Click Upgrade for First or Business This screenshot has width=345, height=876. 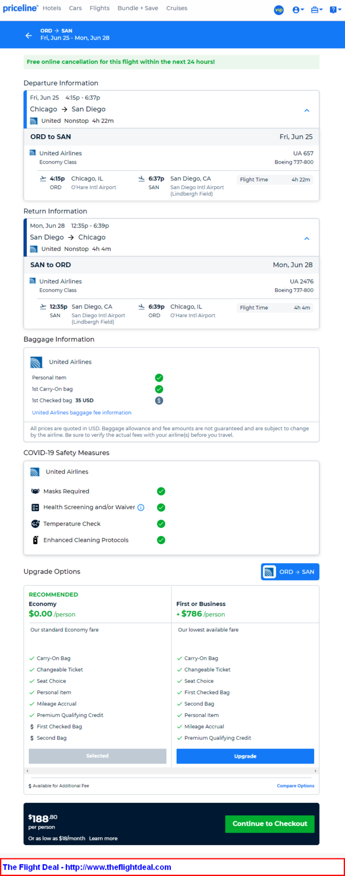coord(245,756)
